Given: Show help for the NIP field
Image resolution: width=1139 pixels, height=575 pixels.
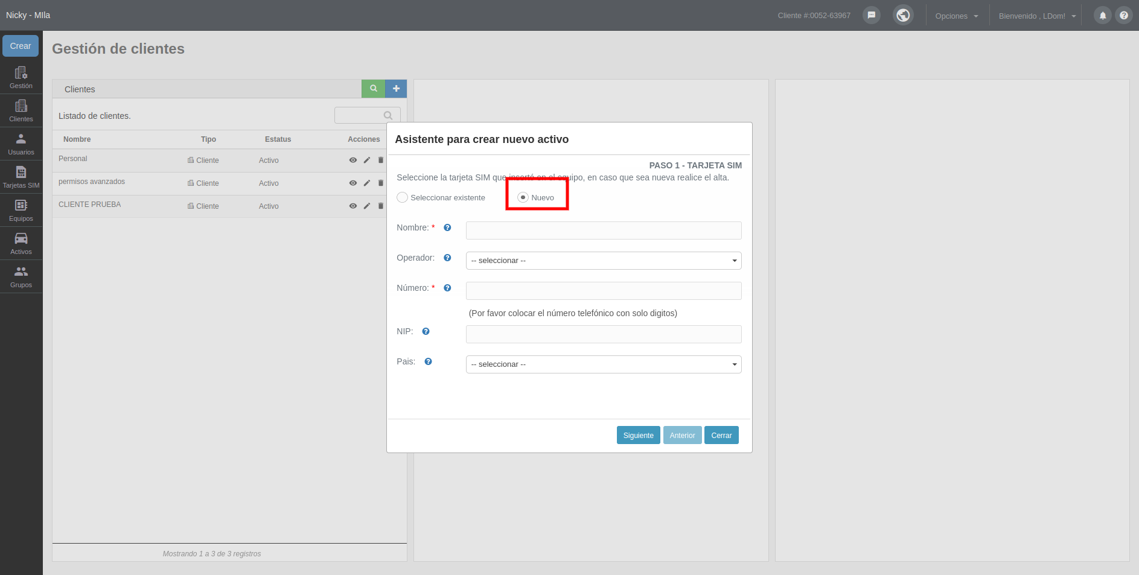Looking at the screenshot, I should tap(426, 331).
